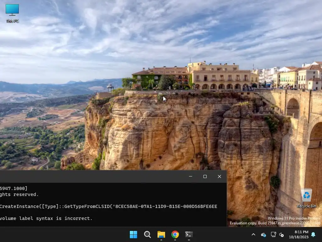Open taskbar Search magnifier
This screenshot has height=242, width=322.
(147, 234)
